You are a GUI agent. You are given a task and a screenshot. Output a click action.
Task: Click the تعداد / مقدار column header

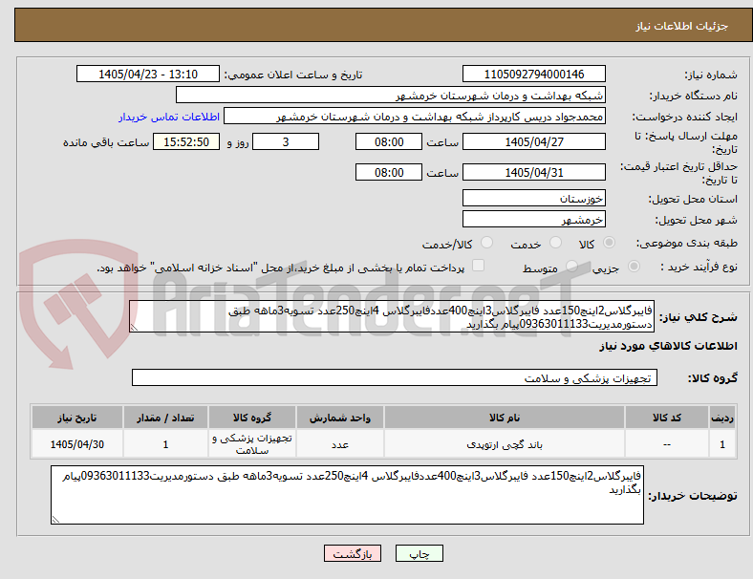pyautogui.click(x=165, y=418)
